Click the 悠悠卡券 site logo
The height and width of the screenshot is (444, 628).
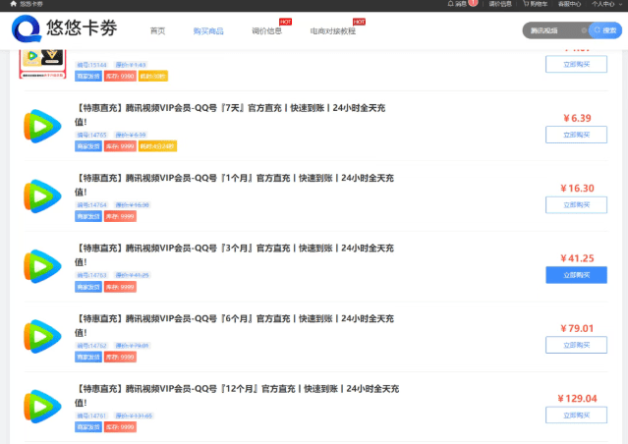(64, 30)
